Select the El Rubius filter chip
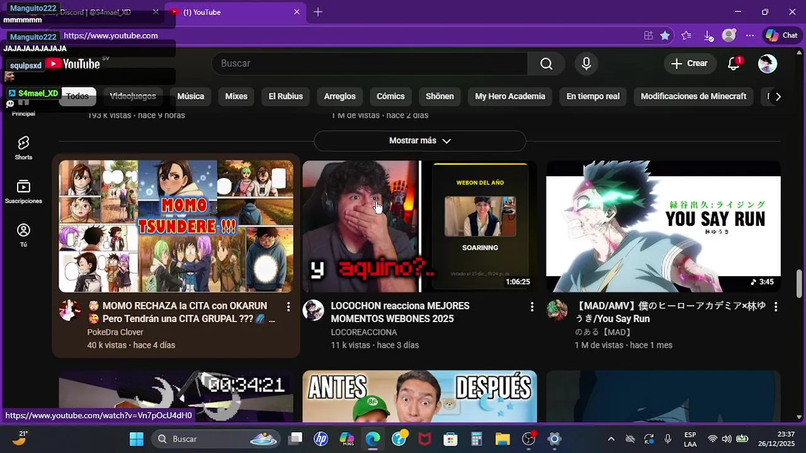 [x=286, y=96]
